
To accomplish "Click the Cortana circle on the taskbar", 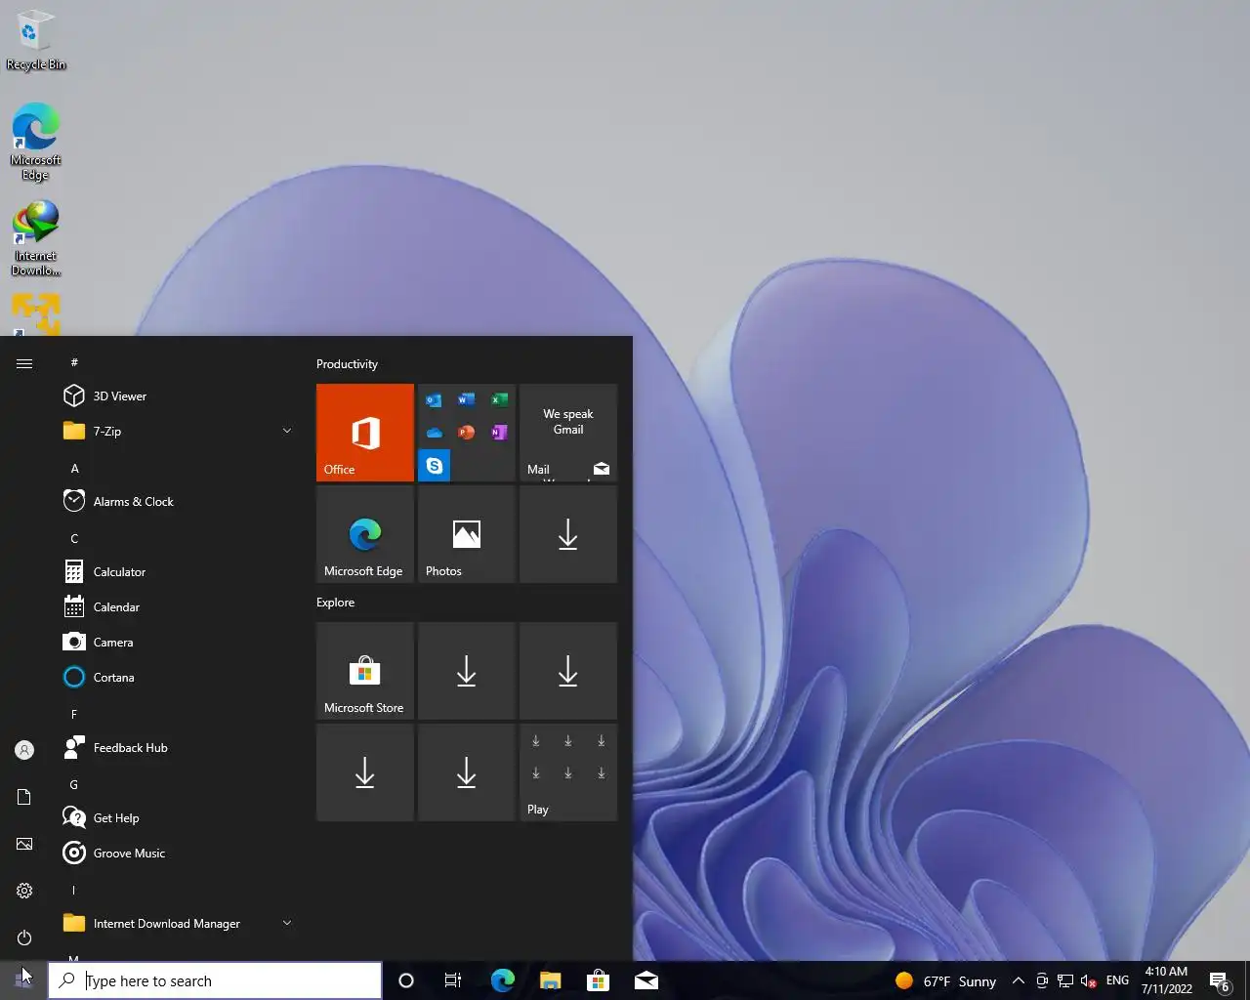I will click(406, 980).
